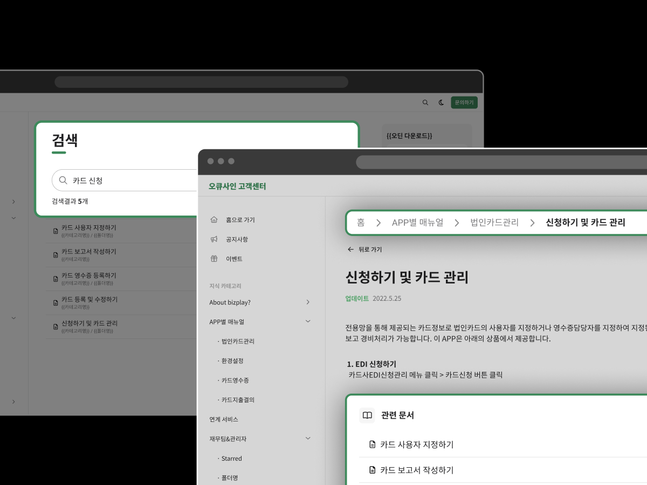Screen dimensions: 647x485
Task: Go to 홈으로 가기 in sidebar
Action: coord(240,220)
